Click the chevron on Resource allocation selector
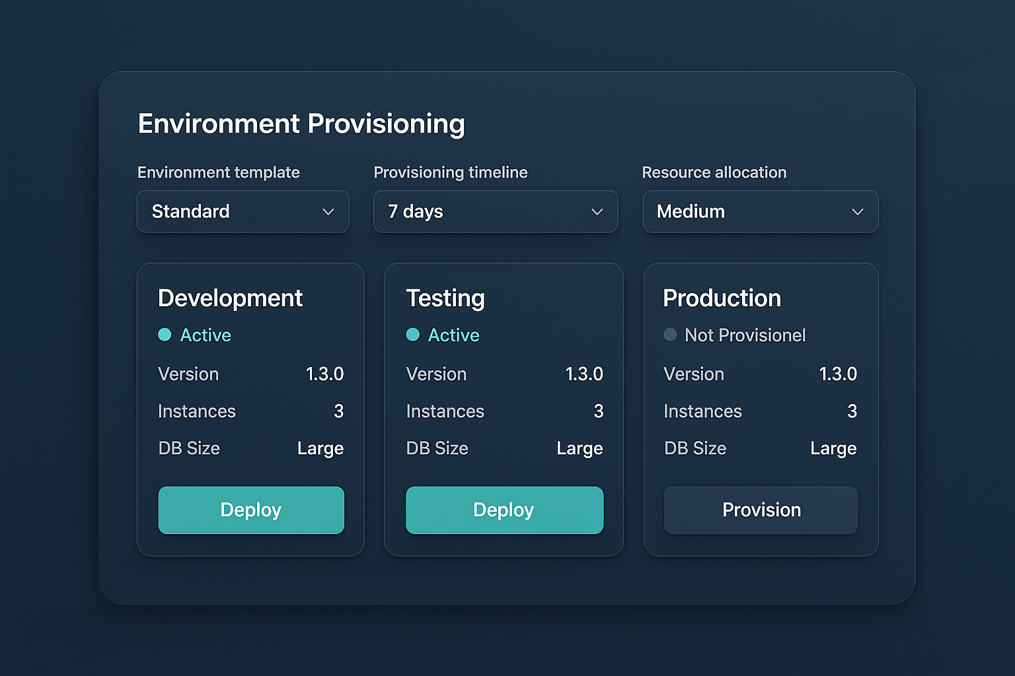The image size is (1015, 676). (858, 212)
